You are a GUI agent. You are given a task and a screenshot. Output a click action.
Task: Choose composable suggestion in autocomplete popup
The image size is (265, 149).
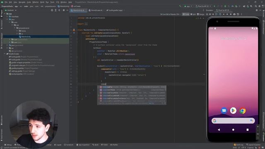click(132, 87)
